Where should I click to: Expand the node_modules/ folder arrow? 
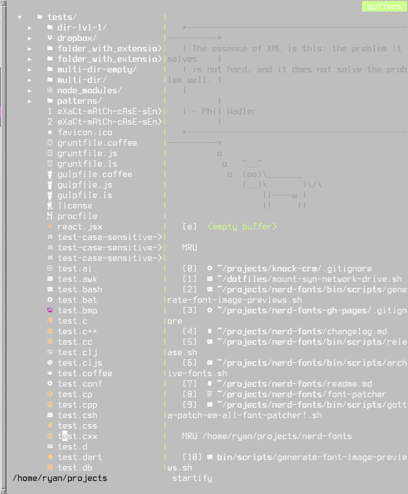click(x=29, y=91)
